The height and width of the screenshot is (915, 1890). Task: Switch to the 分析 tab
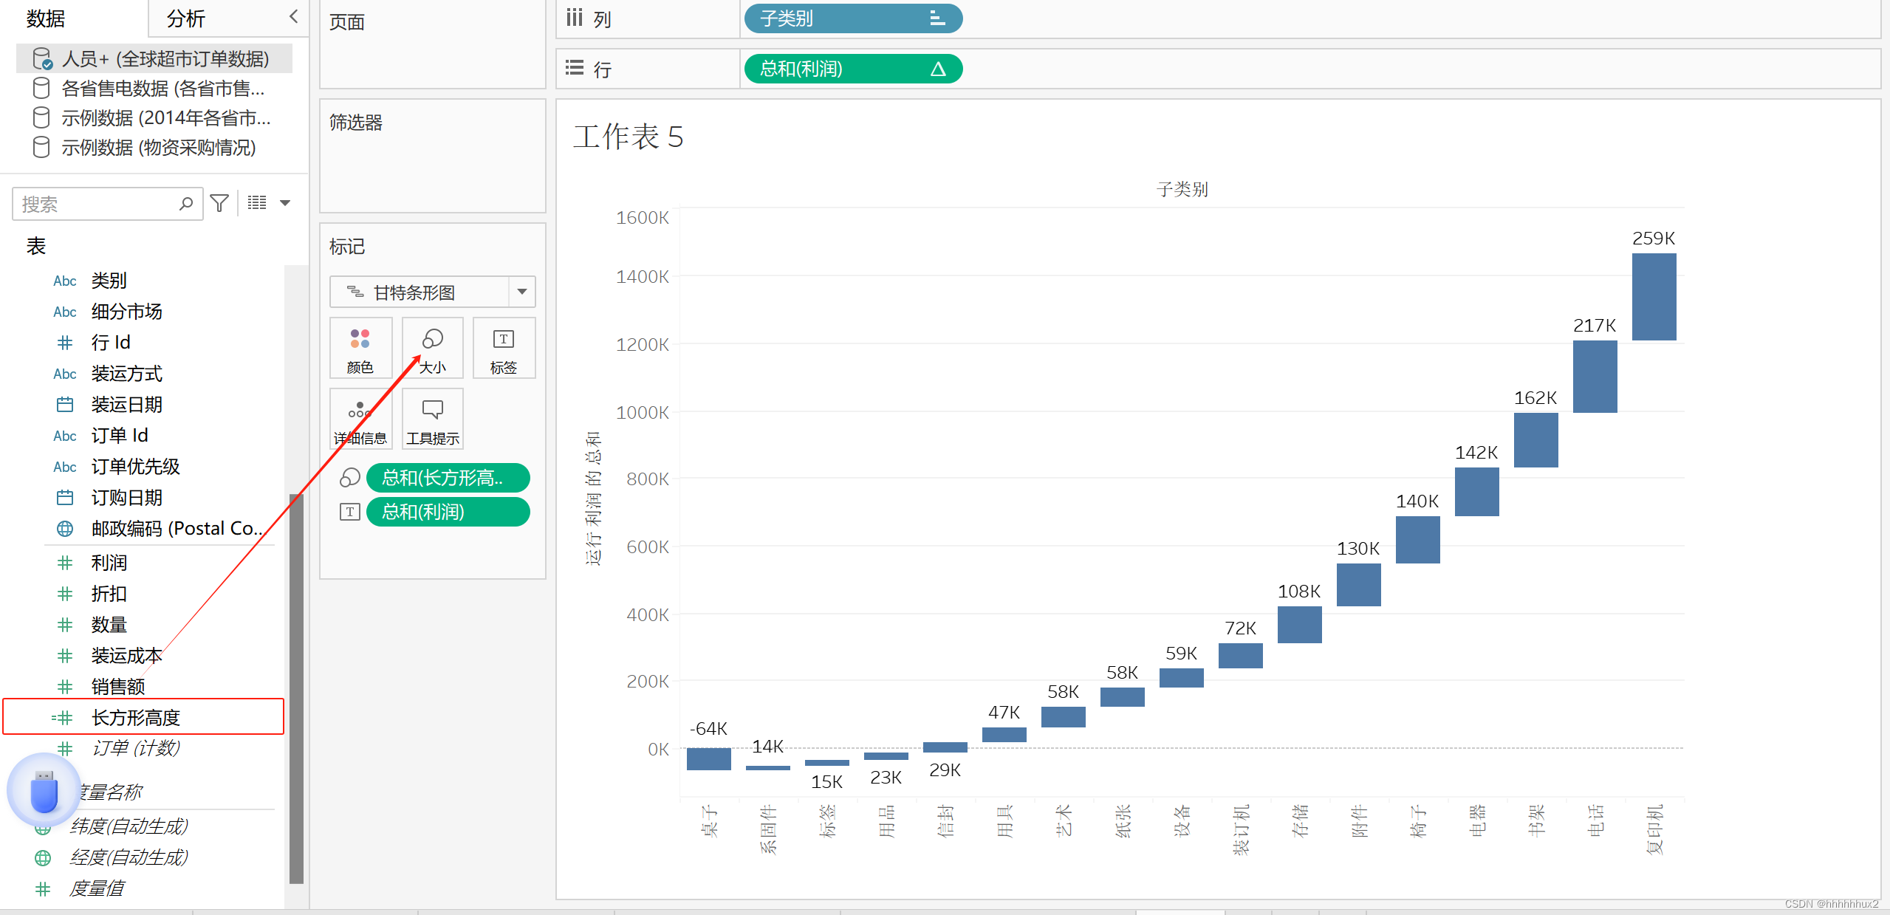186,18
